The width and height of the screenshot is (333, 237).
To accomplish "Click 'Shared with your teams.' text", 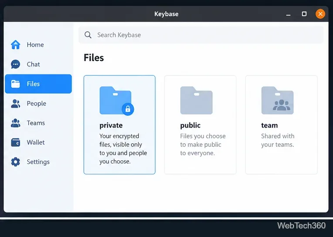I will click(278, 140).
